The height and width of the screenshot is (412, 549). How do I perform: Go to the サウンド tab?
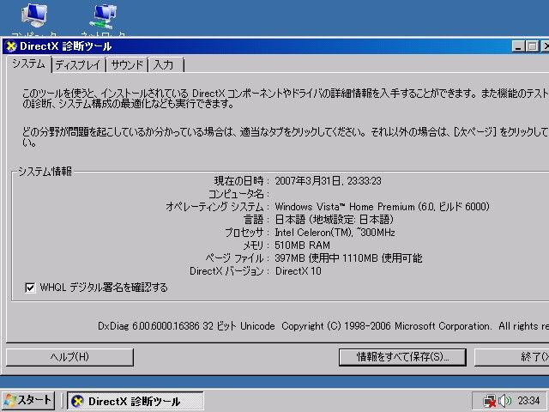pyautogui.click(x=127, y=65)
